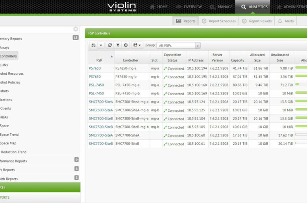Open the filter funnel tool

point(118,45)
